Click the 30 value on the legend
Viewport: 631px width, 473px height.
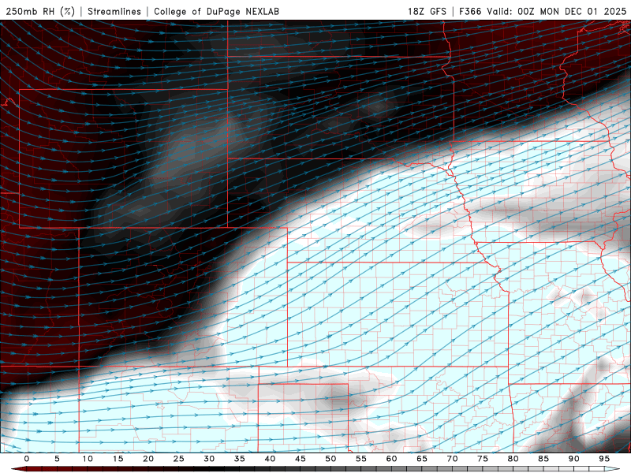(x=209, y=459)
